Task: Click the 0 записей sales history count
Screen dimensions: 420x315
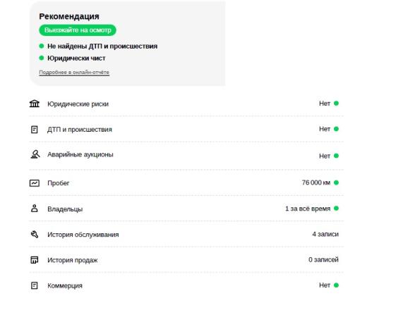Action: (x=323, y=259)
